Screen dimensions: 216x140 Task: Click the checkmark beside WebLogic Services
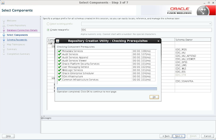59,70
